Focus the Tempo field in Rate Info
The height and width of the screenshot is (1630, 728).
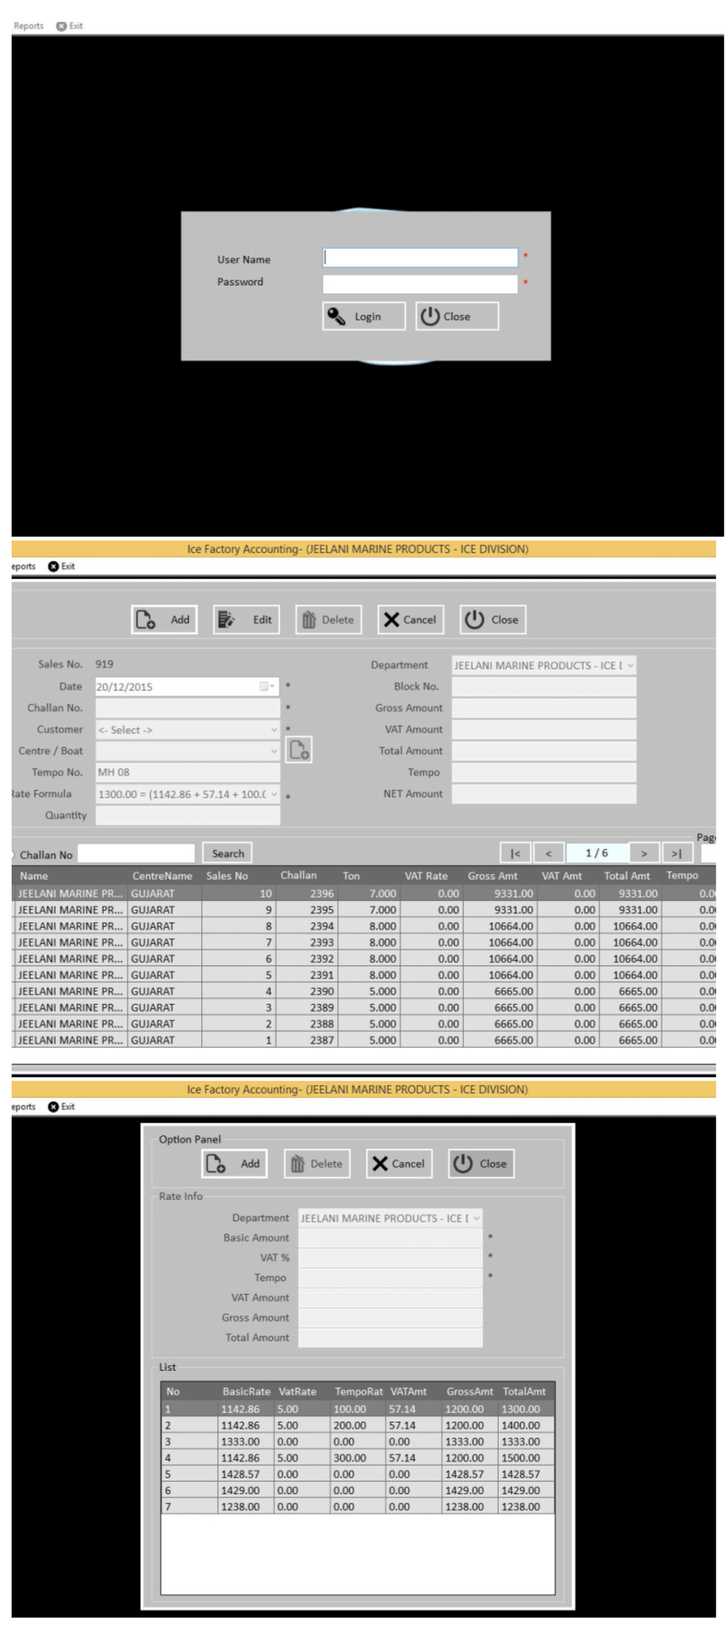[x=390, y=1278]
